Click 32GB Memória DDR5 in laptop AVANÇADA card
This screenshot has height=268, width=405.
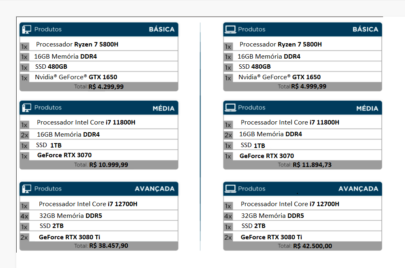coord(272,216)
